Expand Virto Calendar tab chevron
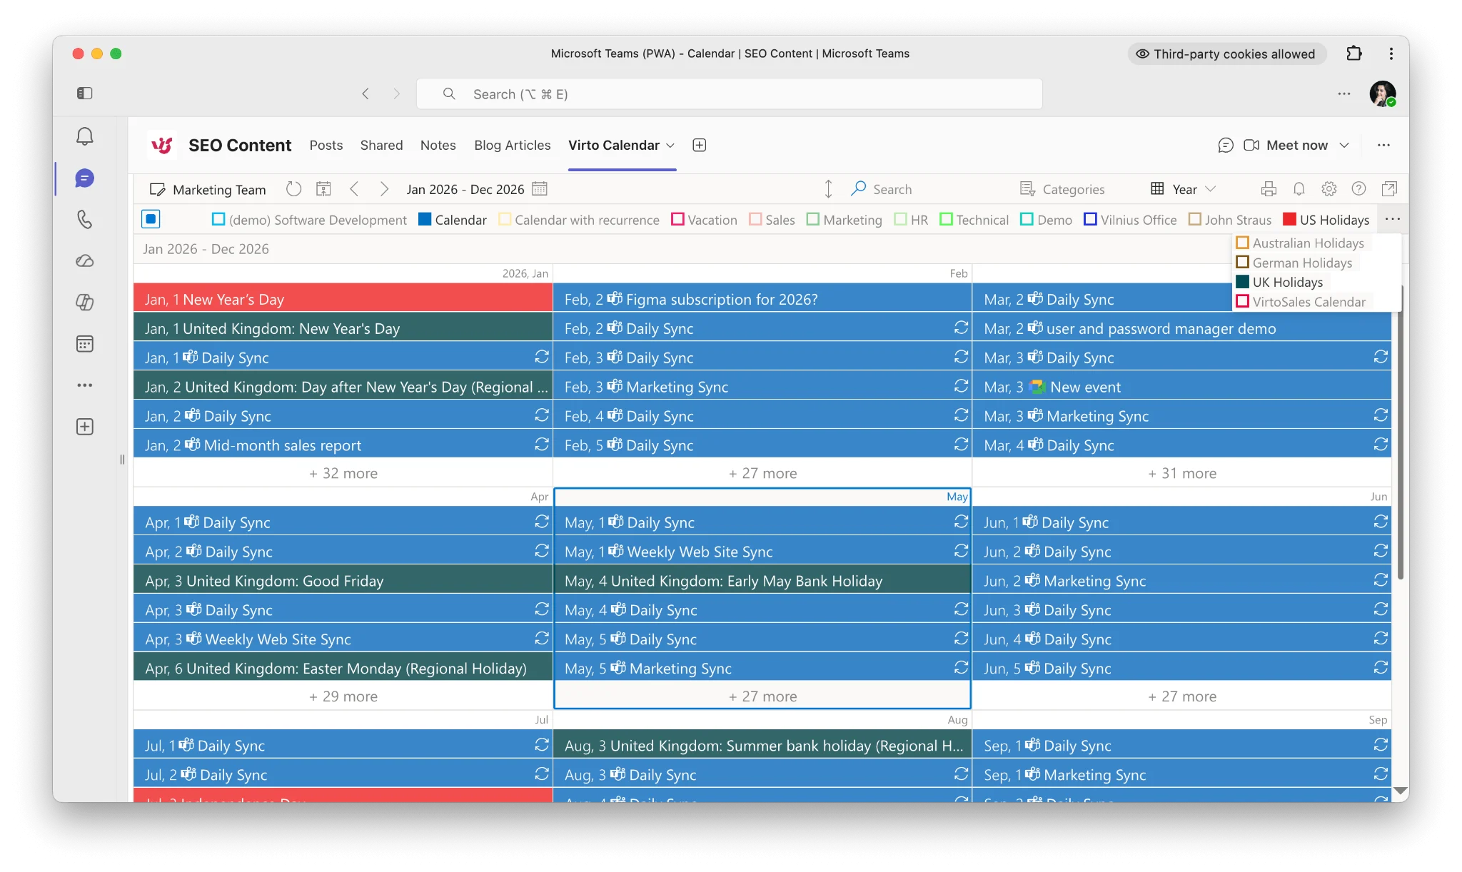 pyautogui.click(x=670, y=145)
